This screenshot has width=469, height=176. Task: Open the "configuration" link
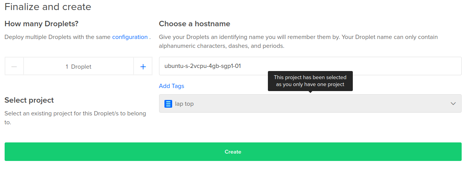pyautogui.click(x=130, y=37)
